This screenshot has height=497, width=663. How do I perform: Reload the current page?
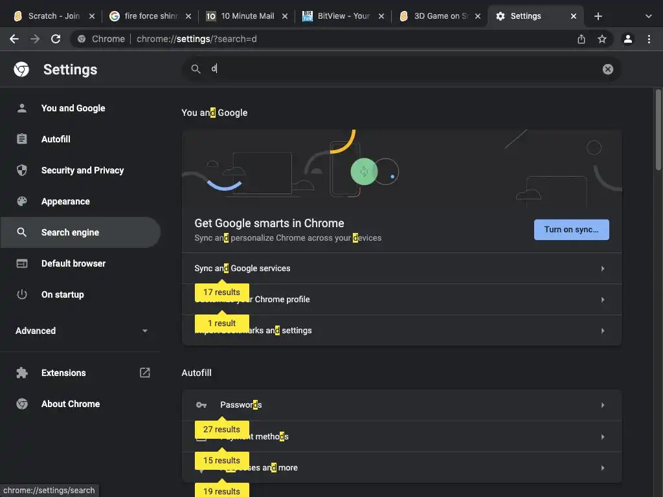(56, 39)
